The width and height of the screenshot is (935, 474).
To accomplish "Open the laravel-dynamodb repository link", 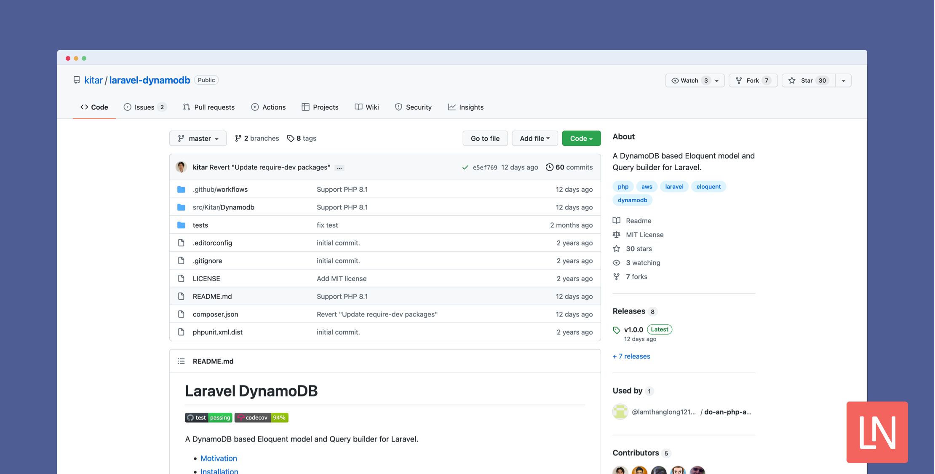I will (150, 80).
